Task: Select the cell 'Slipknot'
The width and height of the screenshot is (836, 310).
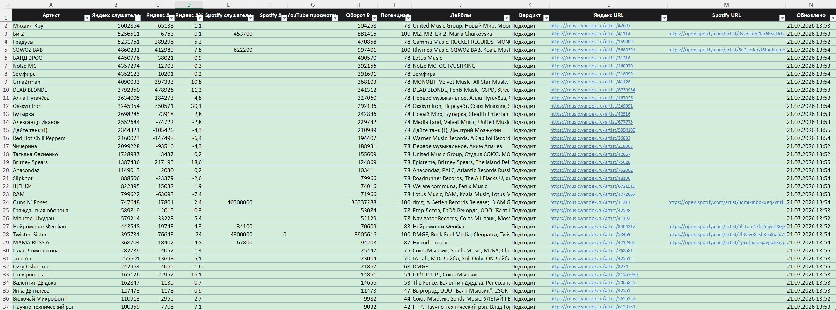Action: point(51,178)
